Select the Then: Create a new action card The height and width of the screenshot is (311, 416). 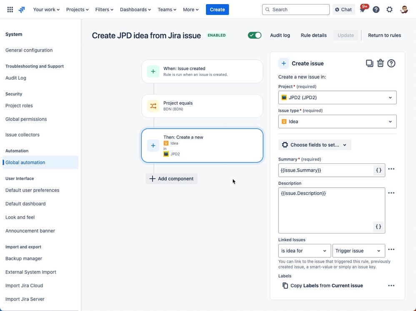point(202,145)
